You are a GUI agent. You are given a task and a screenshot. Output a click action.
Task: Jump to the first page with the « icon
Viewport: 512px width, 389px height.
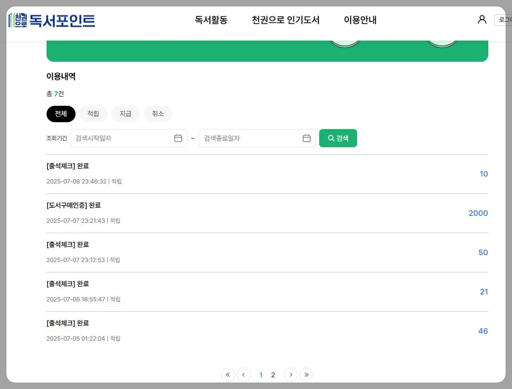228,375
